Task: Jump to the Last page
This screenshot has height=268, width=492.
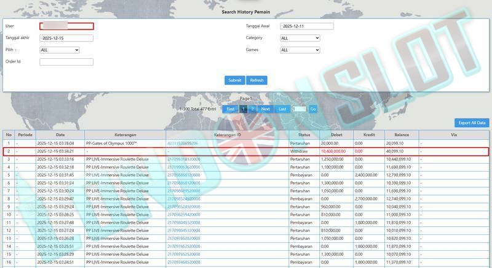Action: 282,109
